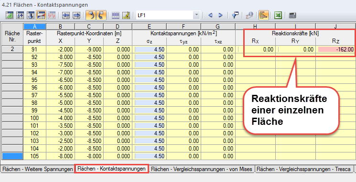This screenshot has width=356, height=182.
Task: Click row header for Fläche Nr. 2
Action: click(12, 49)
